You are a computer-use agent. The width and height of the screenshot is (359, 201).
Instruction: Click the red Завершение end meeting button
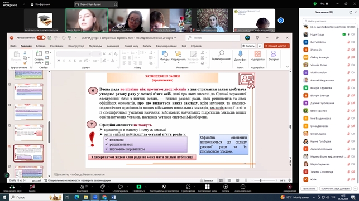(290, 188)
